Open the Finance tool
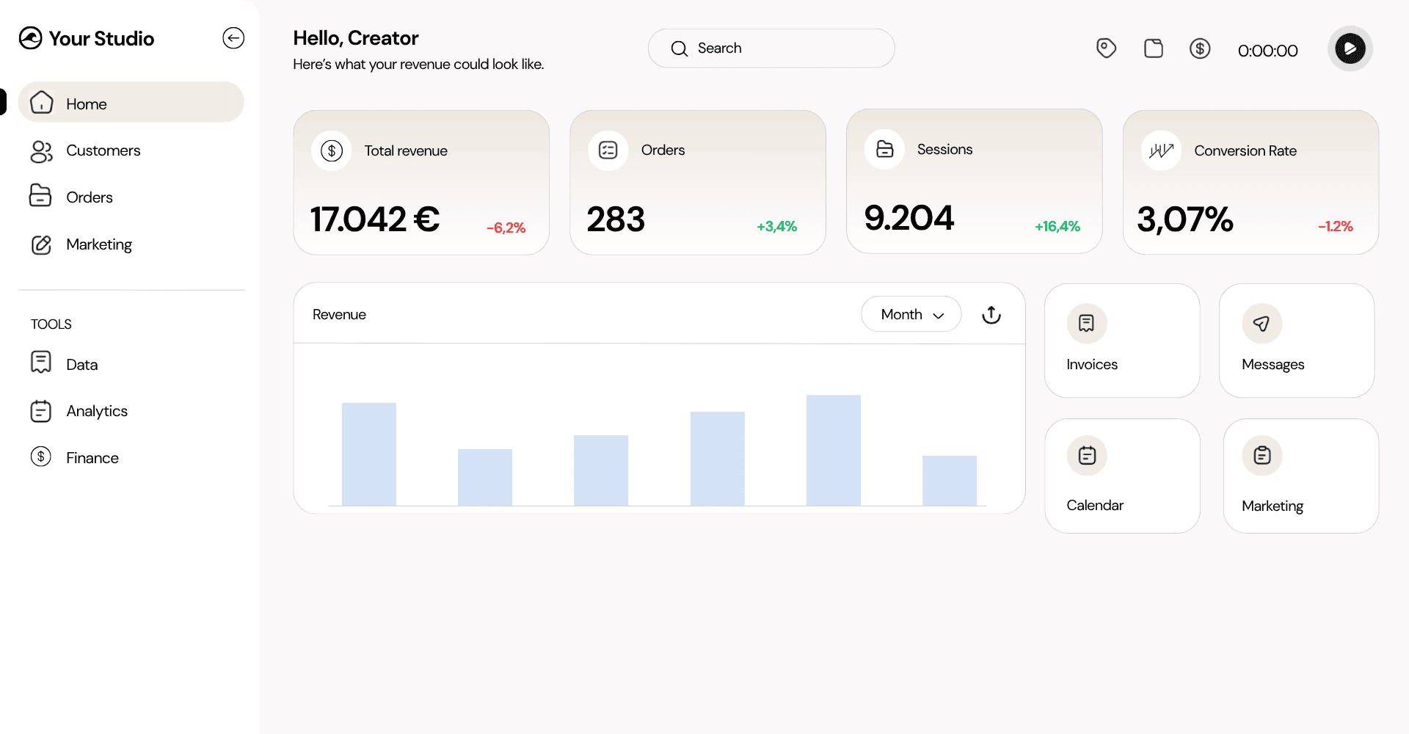The height and width of the screenshot is (734, 1409). click(x=92, y=458)
